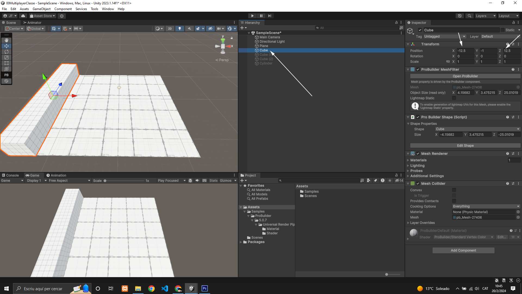The height and width of the screenshot is (294, 522).
Task: Select the Hand view tool
Action: point(7,40)
